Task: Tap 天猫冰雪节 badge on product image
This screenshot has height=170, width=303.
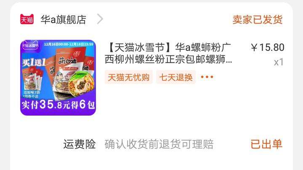Action: click(30, 46)
